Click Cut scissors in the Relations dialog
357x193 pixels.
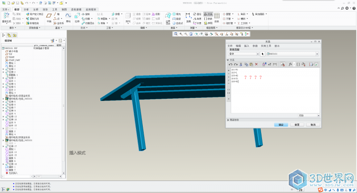(x=241, y=64)
